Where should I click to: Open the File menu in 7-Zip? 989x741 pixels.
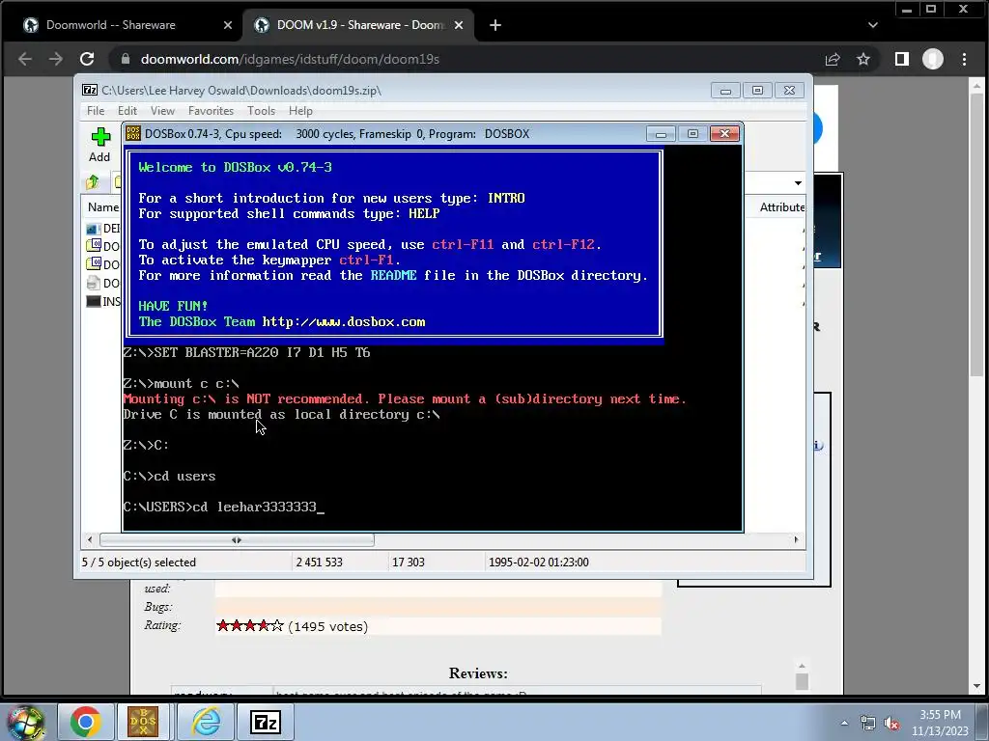point(96,111)
